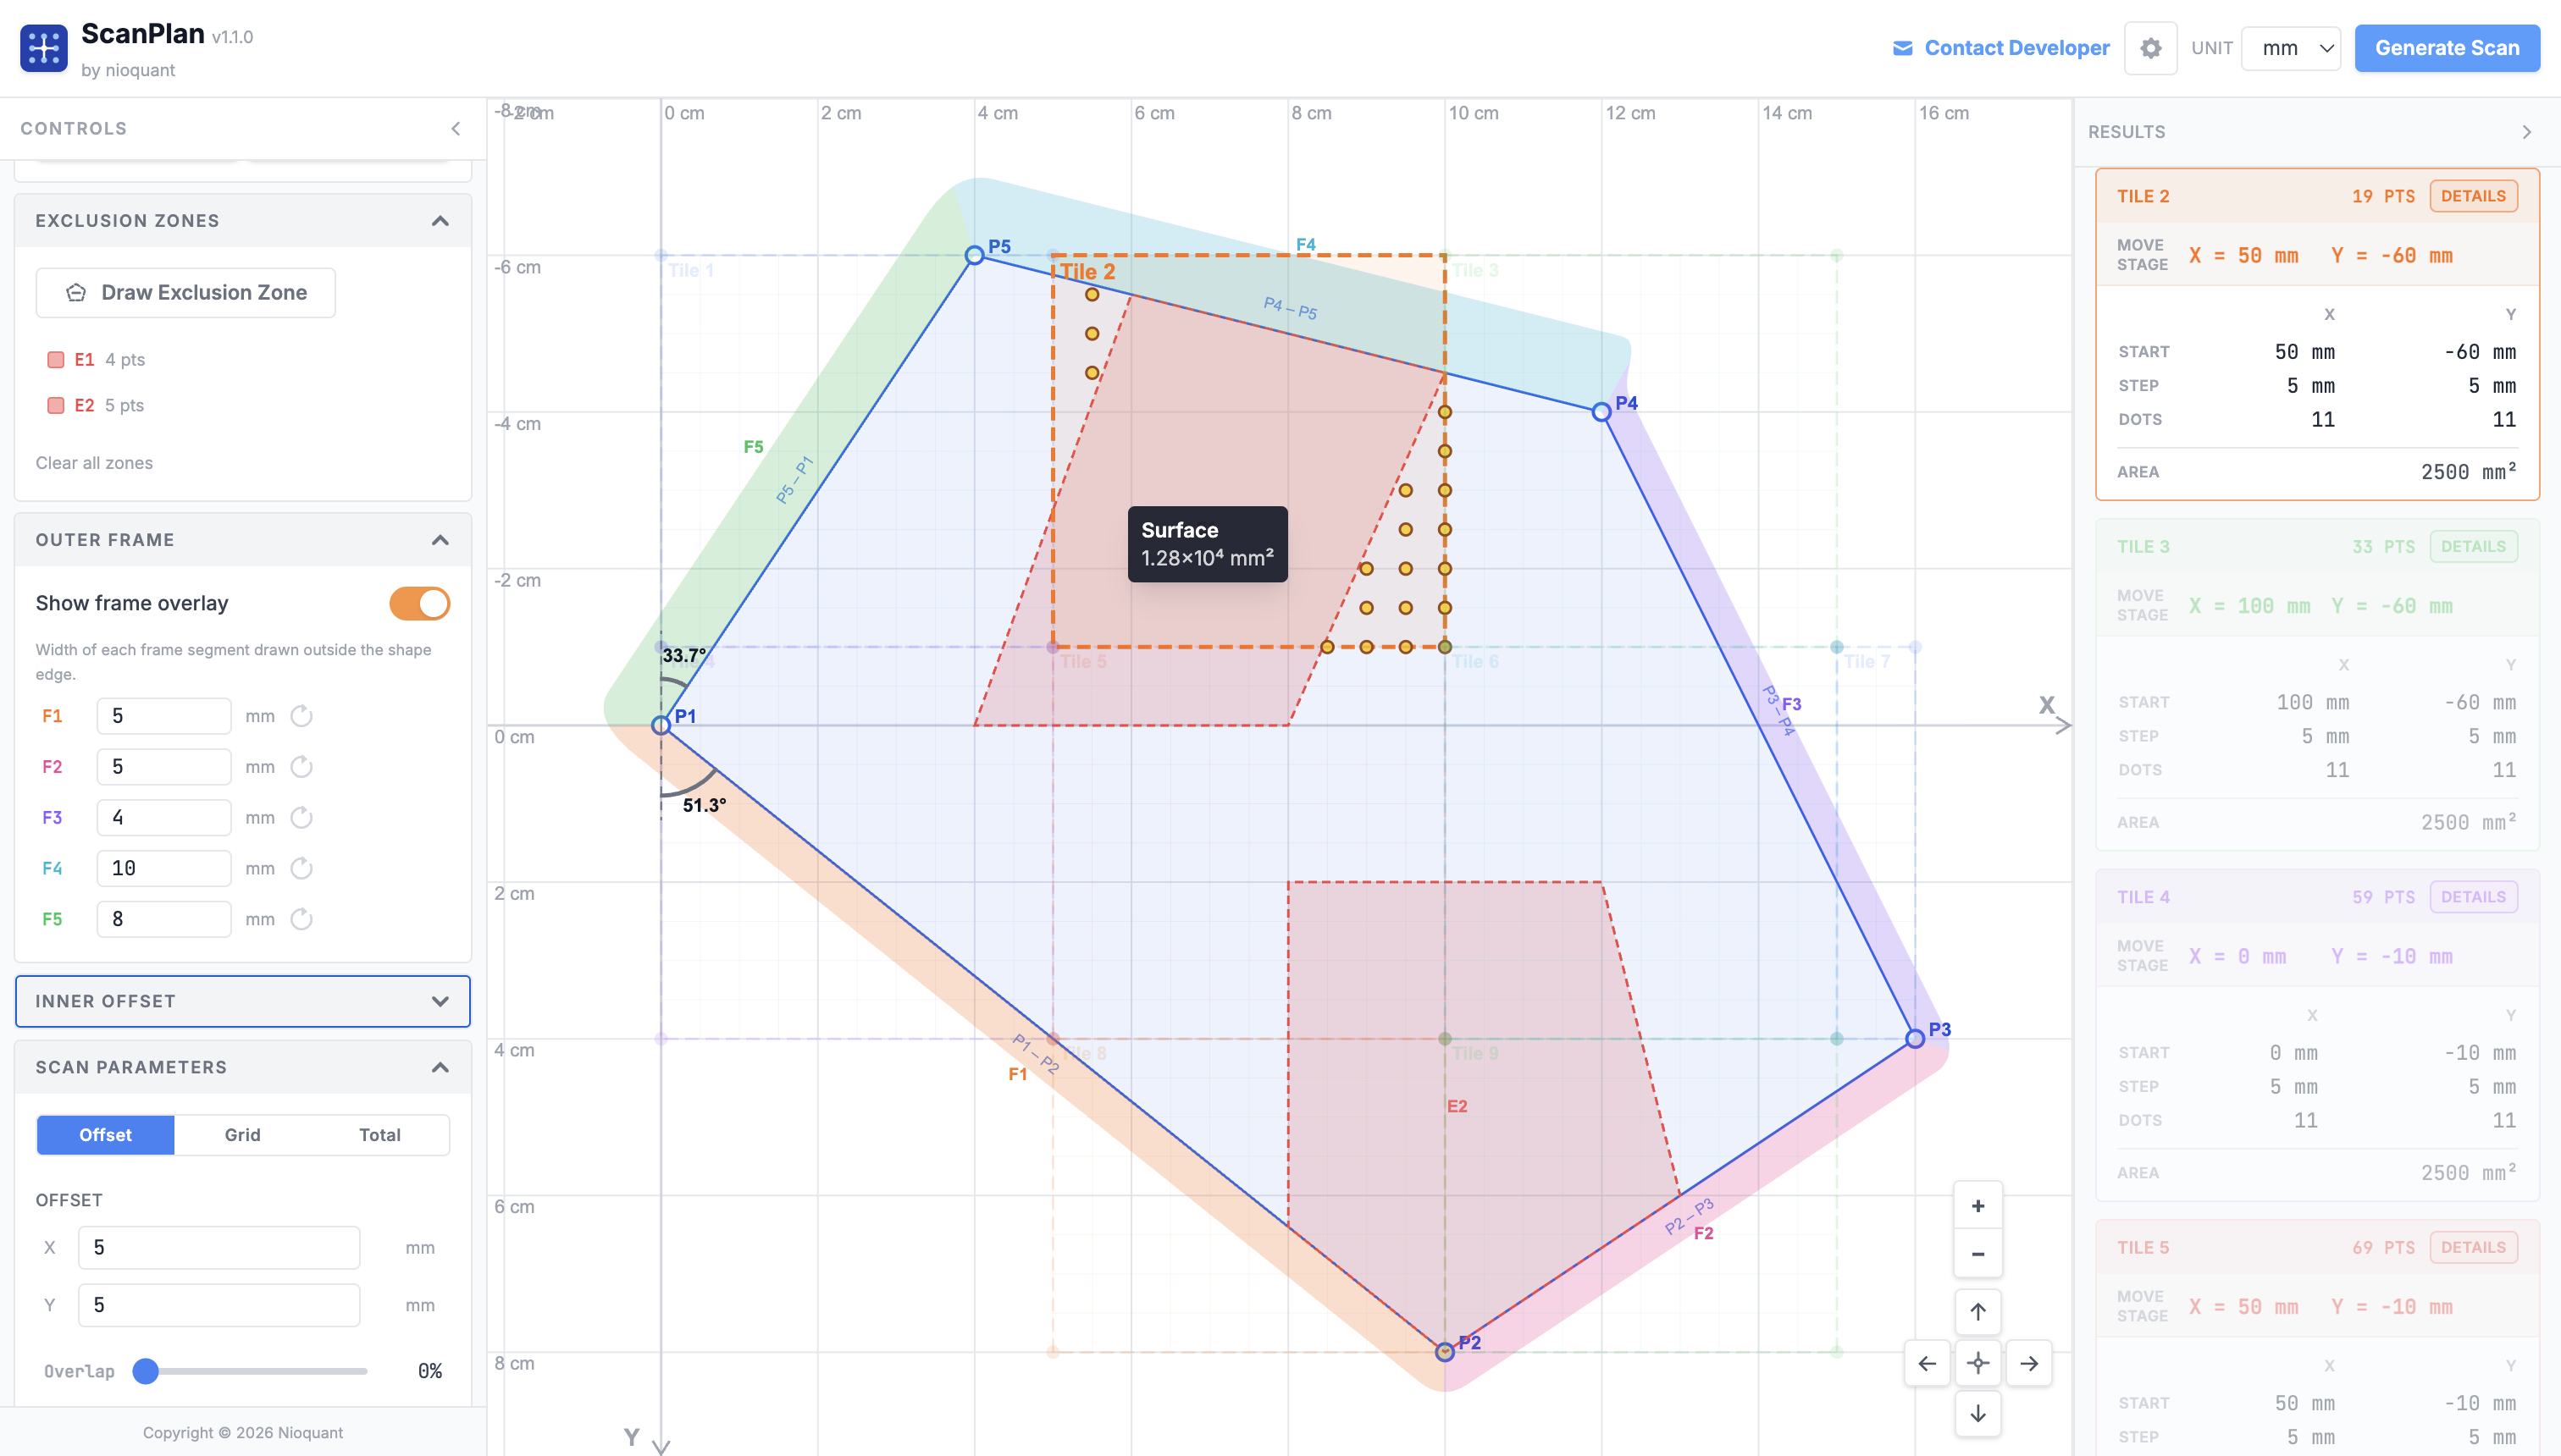Reset the F5 frame width value

(x=301, y=919)
